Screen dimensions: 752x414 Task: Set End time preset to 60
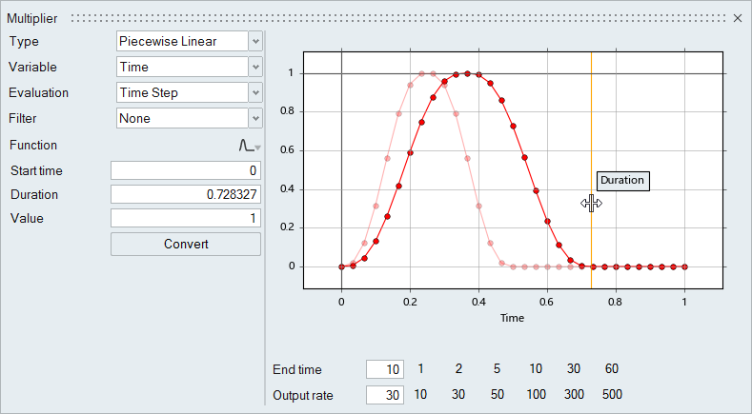coord(612,369)
